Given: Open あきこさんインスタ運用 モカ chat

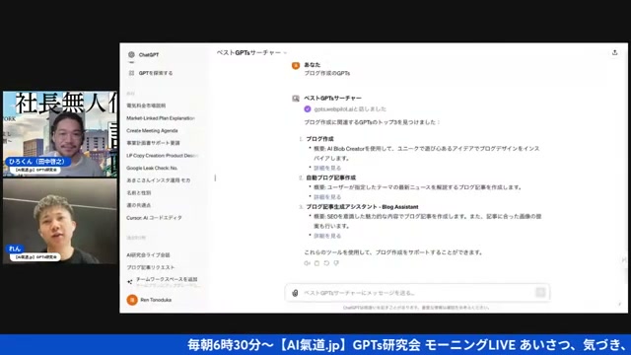Looking at the screenshot, I should [x=159, y=180].
